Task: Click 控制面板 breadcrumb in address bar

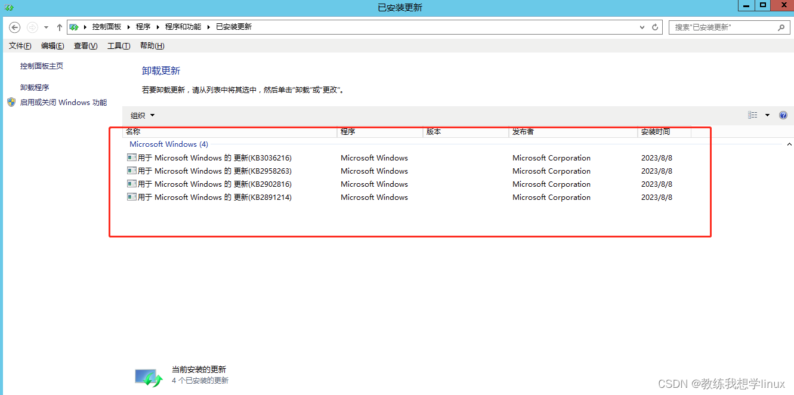Action: pyautogui.click(x=107, y=27)
